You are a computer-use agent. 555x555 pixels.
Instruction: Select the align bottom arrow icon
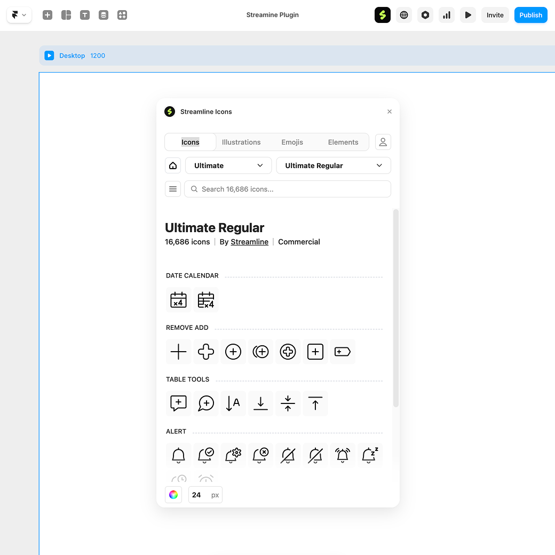(x=260, y=403)
